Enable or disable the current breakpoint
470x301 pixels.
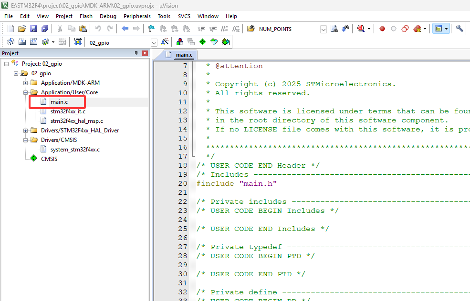pyautogui.click(x=394, y=29)
